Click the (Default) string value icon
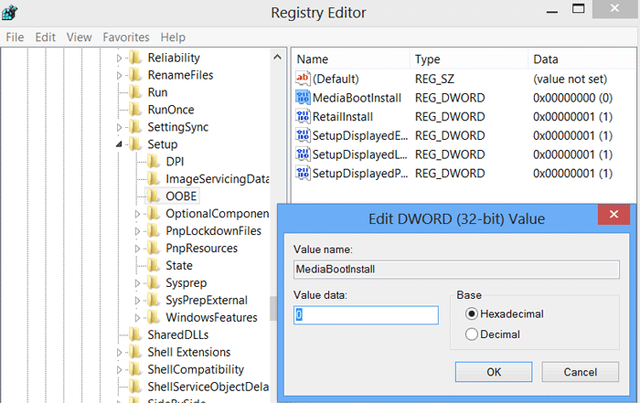 303,79
